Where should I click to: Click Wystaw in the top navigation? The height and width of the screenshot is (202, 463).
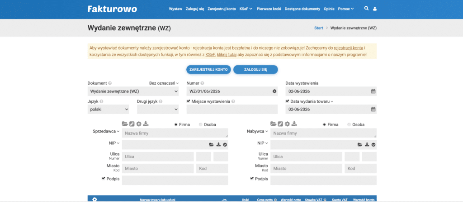pos(175,9)
